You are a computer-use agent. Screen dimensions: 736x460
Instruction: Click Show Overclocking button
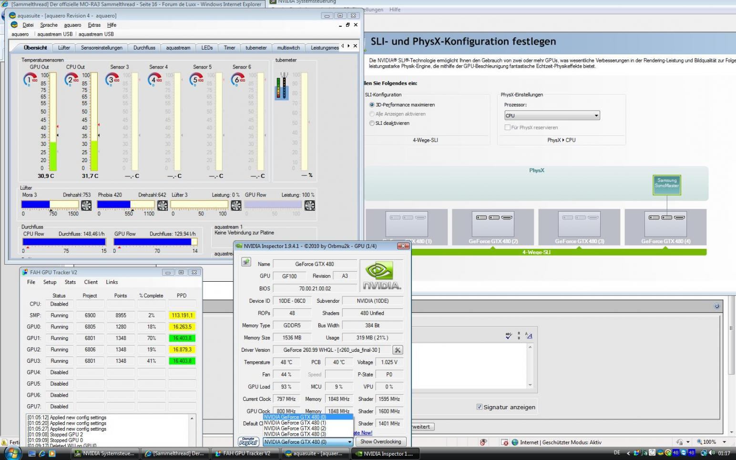tap(381, 441)
